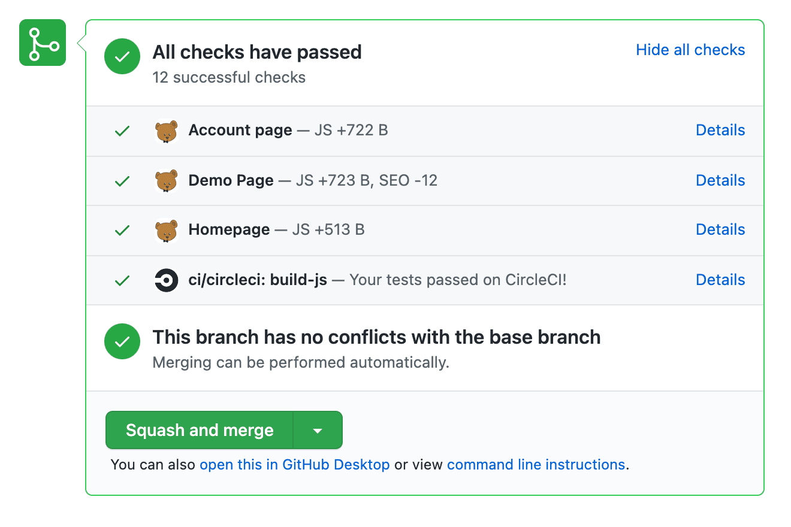View Details for the Homepage check
This screenshot has width=791, height=527.
[x=720, y=229]
